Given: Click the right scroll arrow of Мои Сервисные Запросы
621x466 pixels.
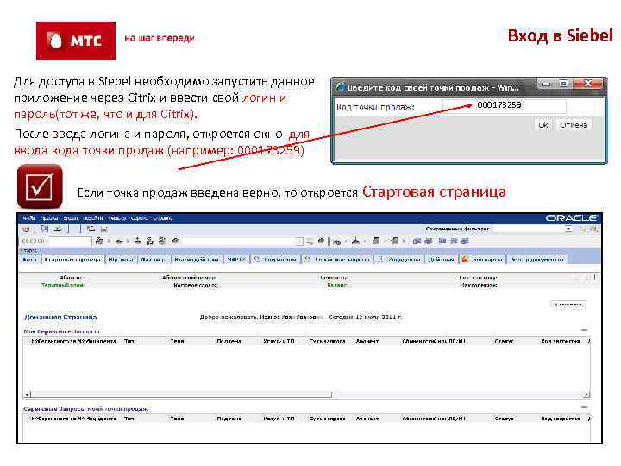Looking at the screenshot, I should pyautogui.click(x=586, y=394).
